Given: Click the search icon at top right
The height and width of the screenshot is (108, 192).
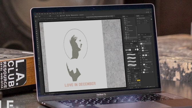Looking at the screenshot, I should click(146, 12).
